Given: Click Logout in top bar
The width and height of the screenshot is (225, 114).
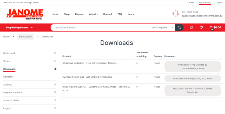Looking at the screenshot, I should (219, 3).
